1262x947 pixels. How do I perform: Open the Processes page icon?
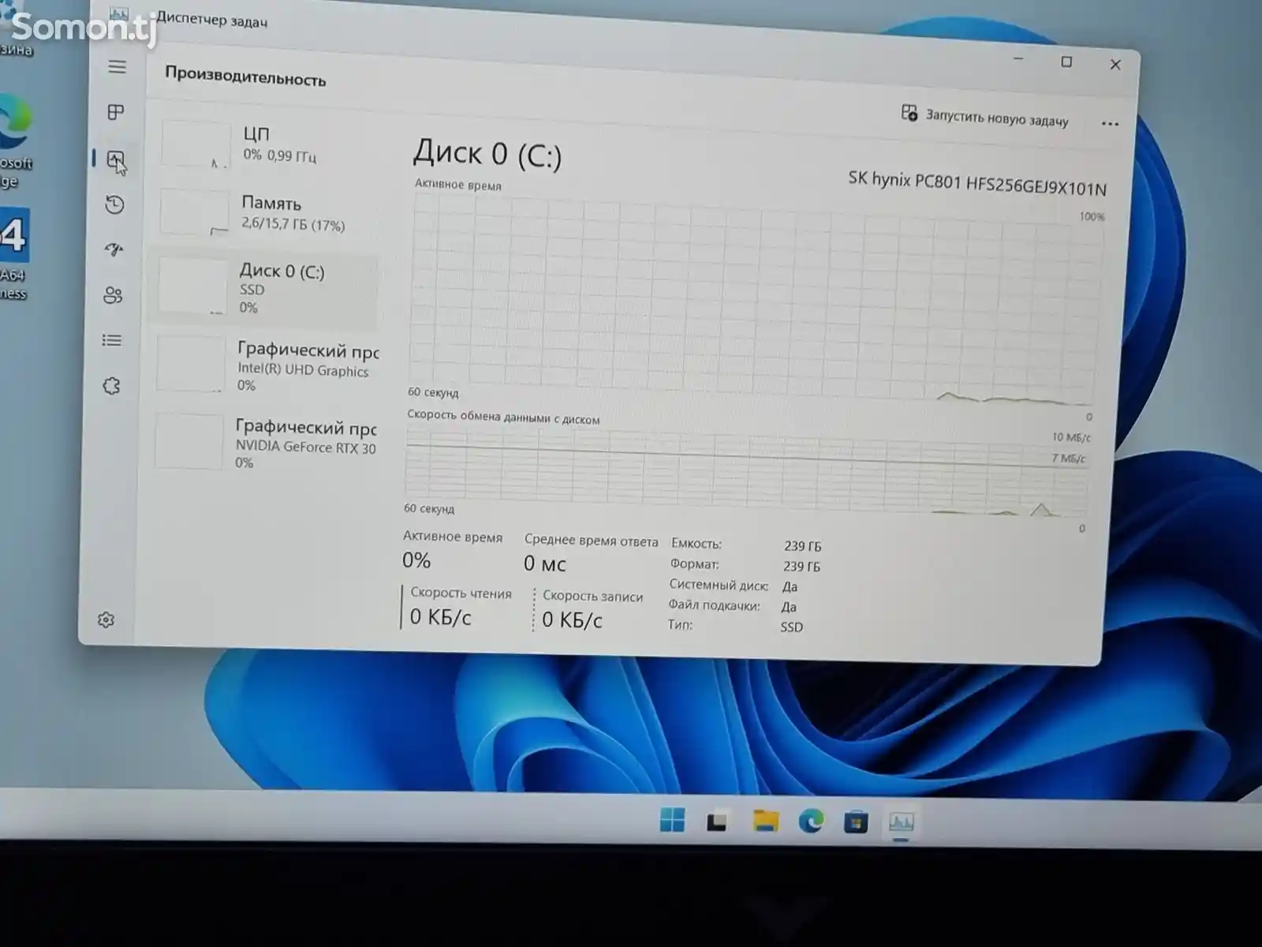[116, 112]
